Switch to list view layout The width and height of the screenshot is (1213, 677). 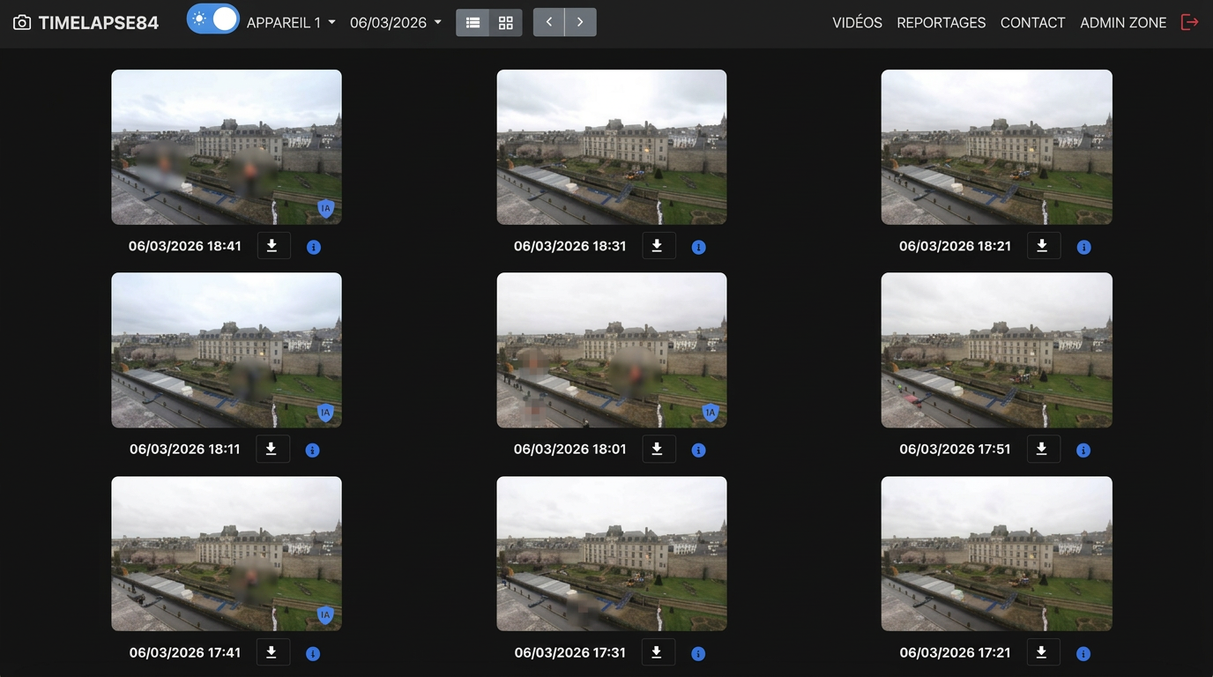coord(473,23)
